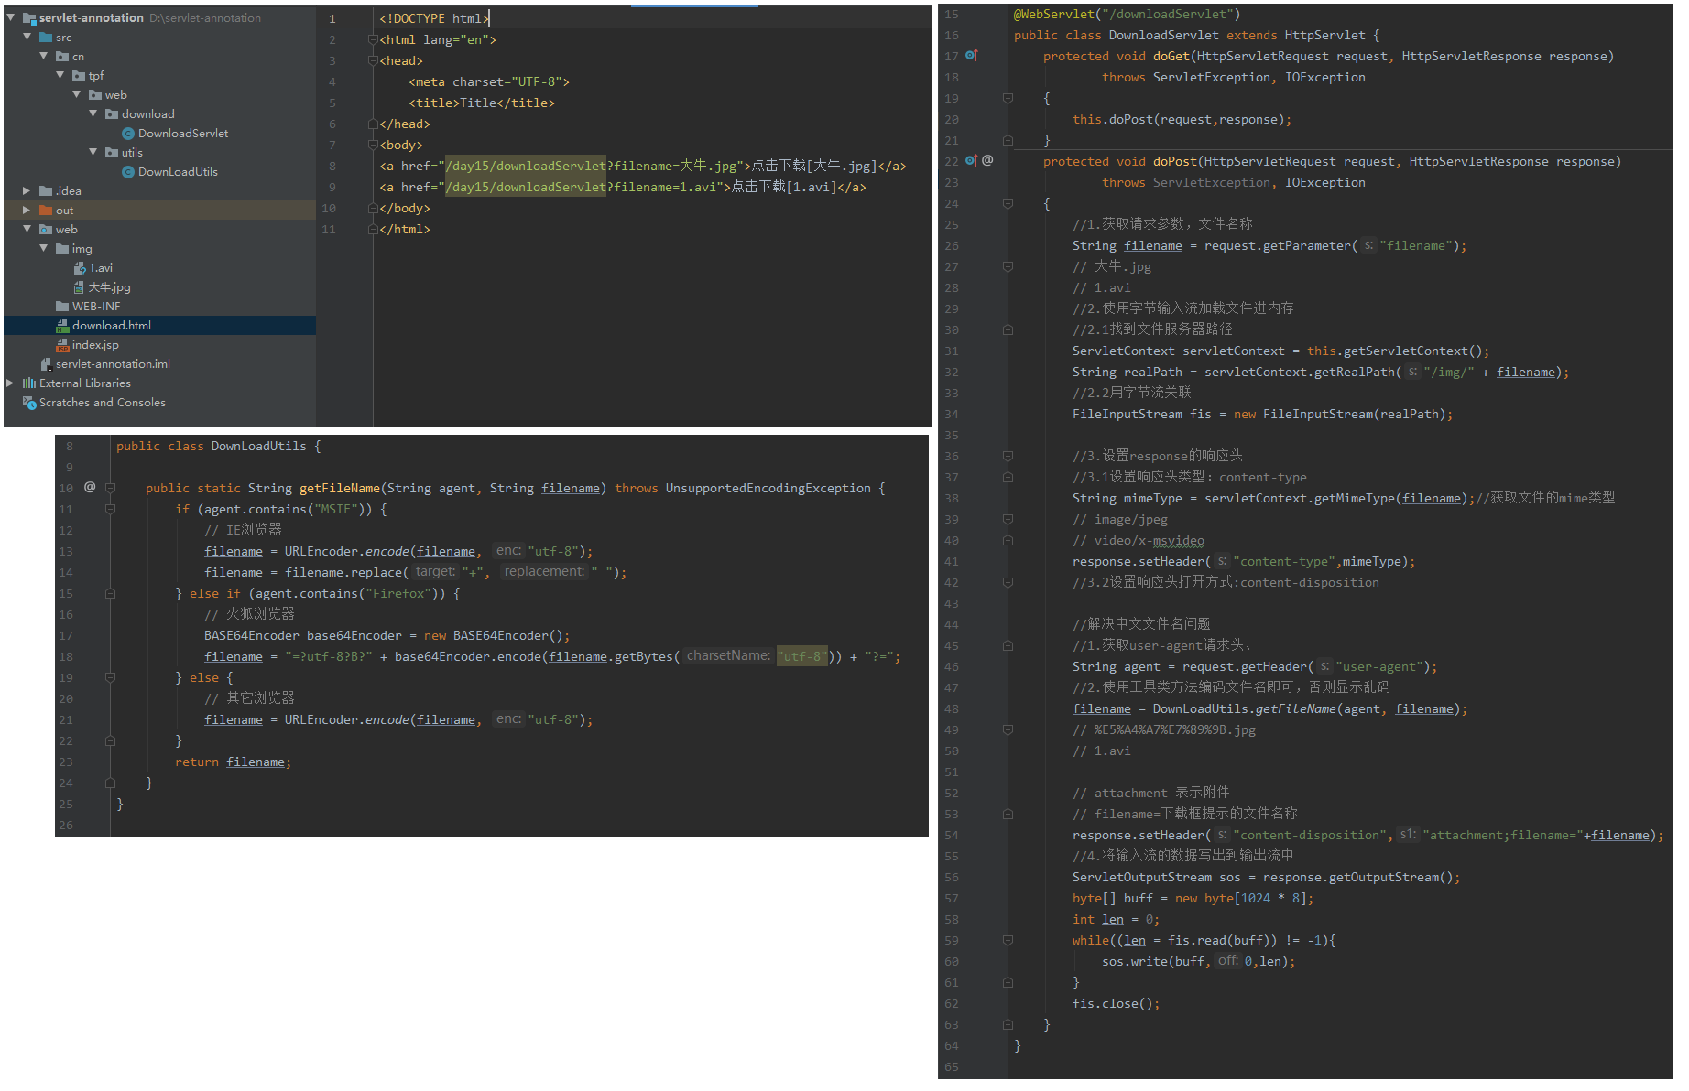Expand the out folder arrow
Screen dimensions: 1689x1091
[x=27, y=210]
